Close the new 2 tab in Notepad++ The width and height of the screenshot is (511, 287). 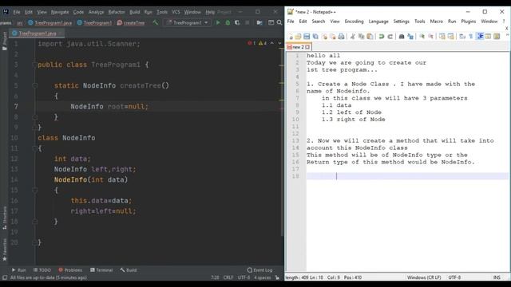[x=307, y=47]
